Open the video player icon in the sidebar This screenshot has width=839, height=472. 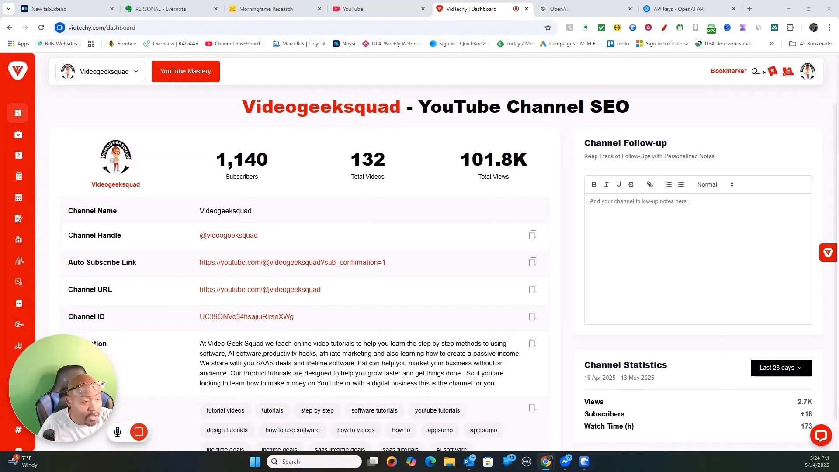(x=18, y=155)
